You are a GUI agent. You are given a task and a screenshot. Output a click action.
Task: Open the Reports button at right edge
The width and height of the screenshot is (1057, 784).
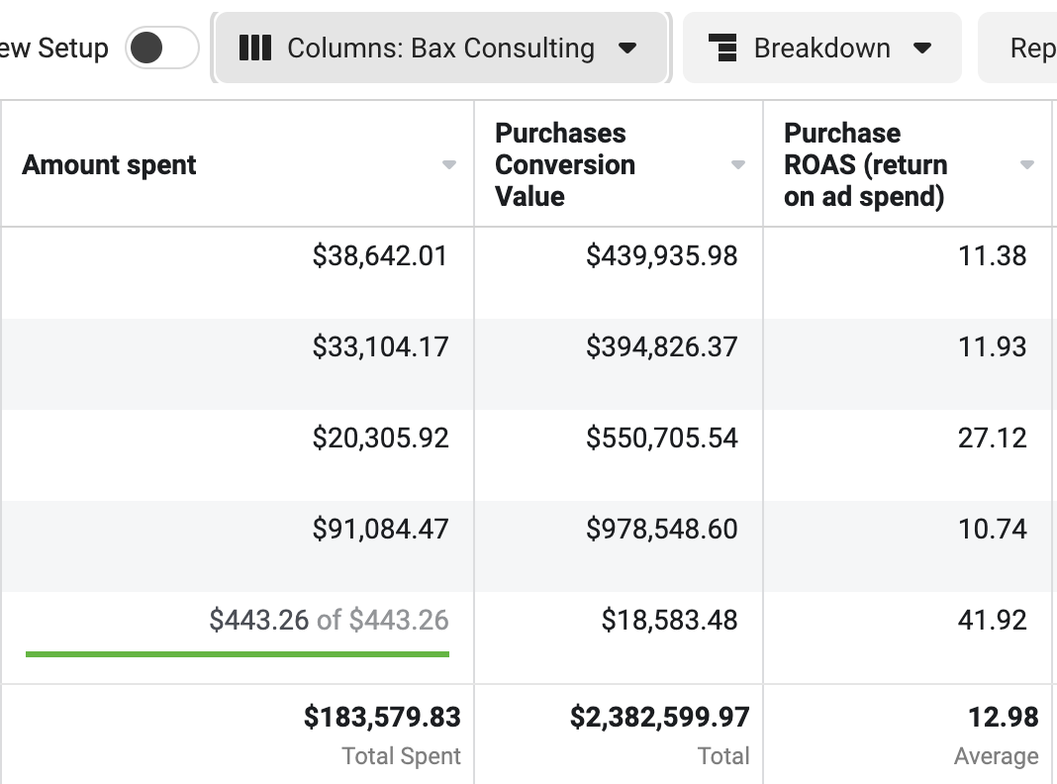coord(1029,48)
